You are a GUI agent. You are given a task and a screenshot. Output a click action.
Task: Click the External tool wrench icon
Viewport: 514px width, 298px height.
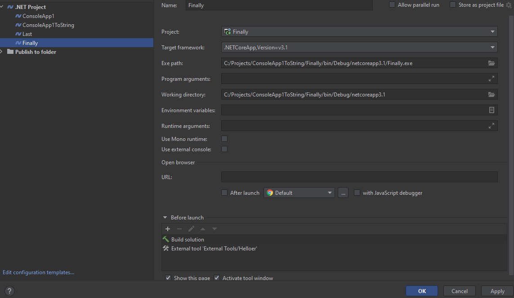click(166, 249)
